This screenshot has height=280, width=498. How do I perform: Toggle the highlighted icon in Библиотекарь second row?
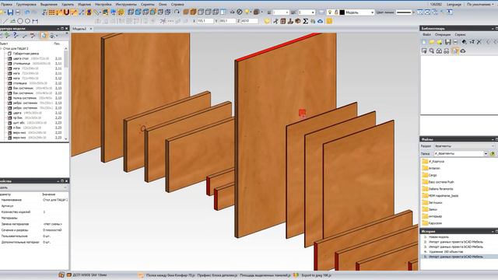coord(455,51)
